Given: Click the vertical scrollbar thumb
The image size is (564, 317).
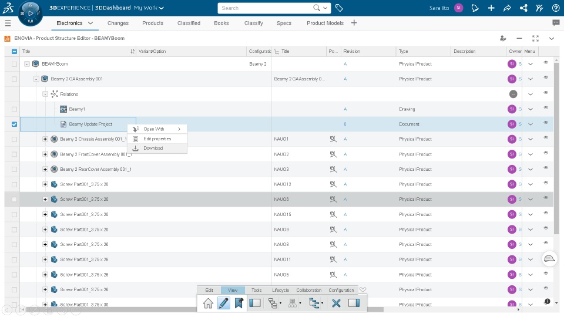Looking at the screenshot, I should 556,148.
